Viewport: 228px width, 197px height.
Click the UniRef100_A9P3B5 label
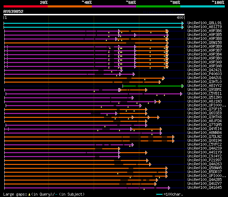click(x=204, y=35)
